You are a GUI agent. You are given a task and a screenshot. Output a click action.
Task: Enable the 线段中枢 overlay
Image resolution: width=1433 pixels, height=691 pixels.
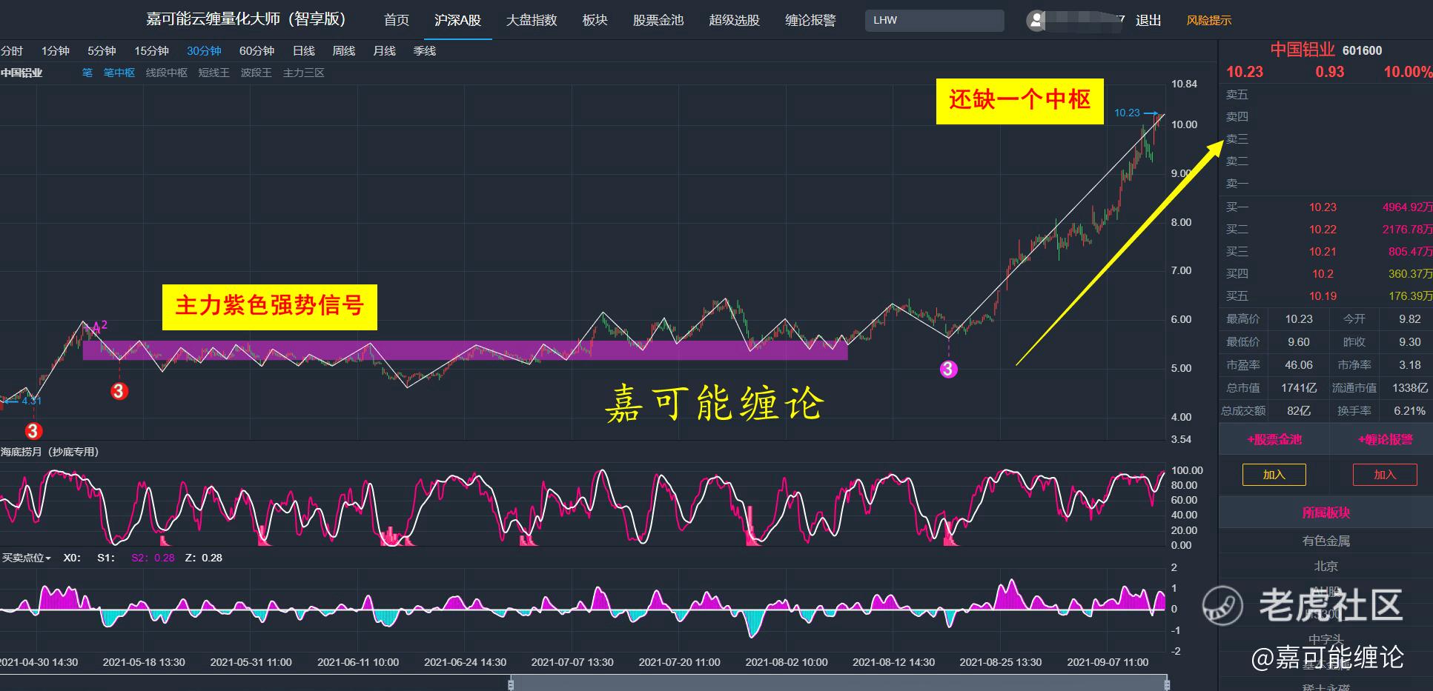(x=167, y=73)
